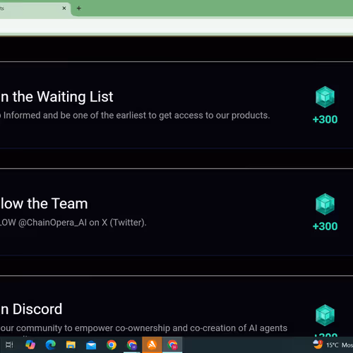The height and width of the screenshot is (353, 353).
Task: Click the +300 points for Follow the Team
Action: [325, 227]
